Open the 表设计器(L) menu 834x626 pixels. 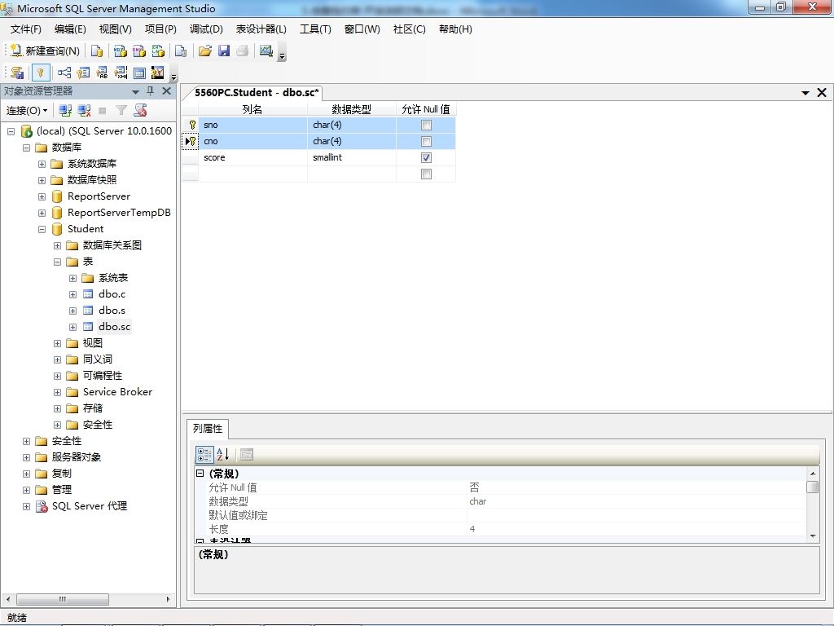[261, 29]
